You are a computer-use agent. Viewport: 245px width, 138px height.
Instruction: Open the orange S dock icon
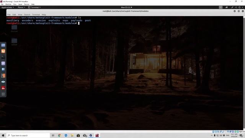click(3, 76)
